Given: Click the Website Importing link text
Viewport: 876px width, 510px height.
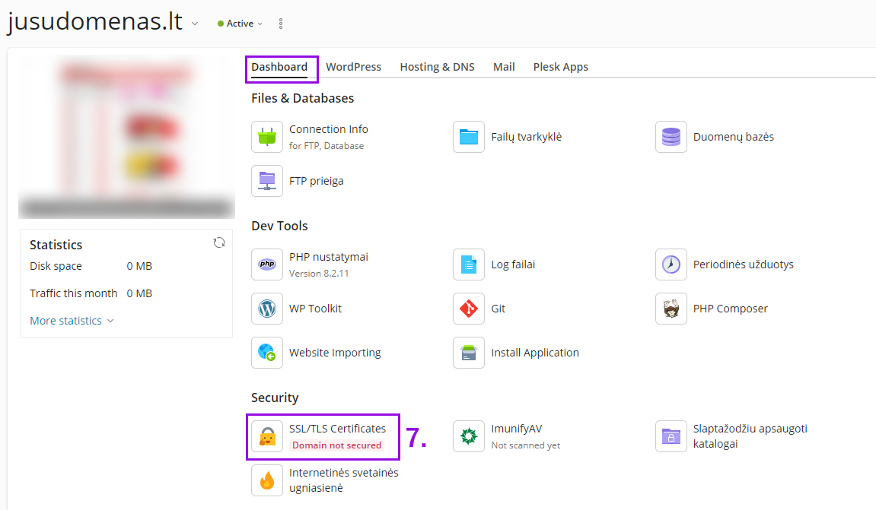Looking at the screenshot, I should pos(335,353).
